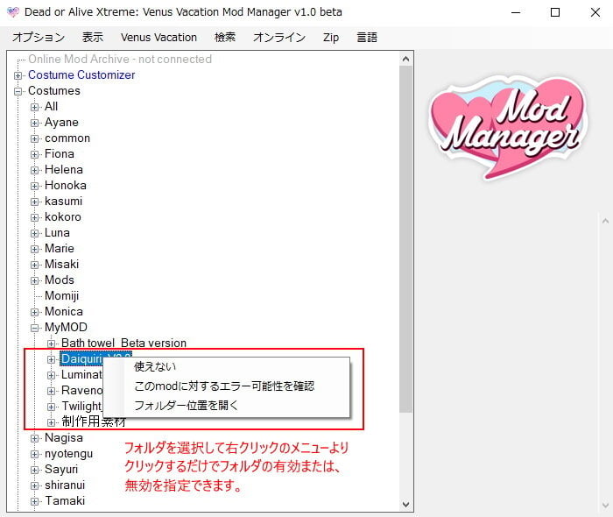Open the Venus Vacation menu

pos(159,38)
